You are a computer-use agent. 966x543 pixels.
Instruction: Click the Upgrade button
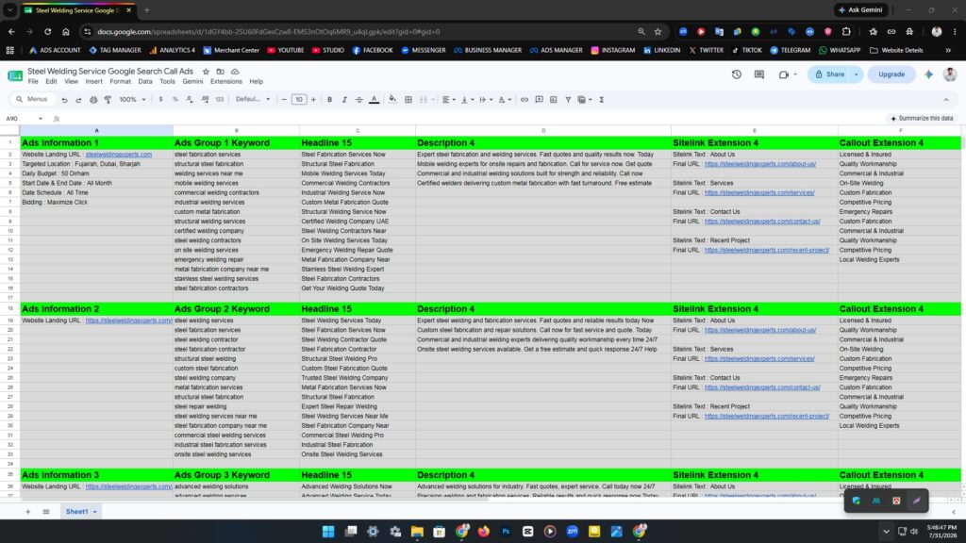pyautogui.click(x=891, y=74)
